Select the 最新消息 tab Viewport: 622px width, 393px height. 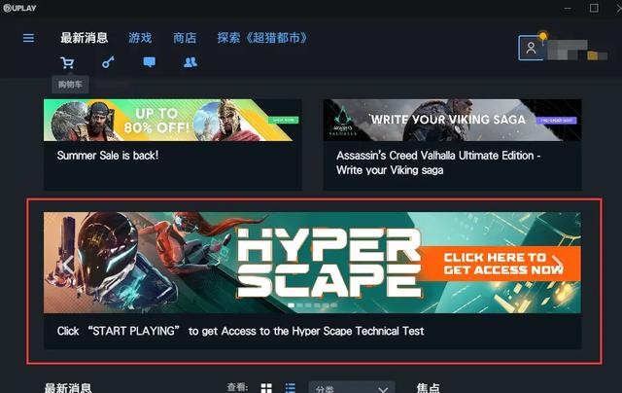tap(85, 38)
